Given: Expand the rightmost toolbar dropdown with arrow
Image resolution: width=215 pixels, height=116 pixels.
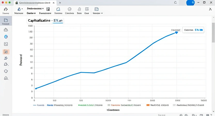Looking at the screenshot, I should [98, 13].
